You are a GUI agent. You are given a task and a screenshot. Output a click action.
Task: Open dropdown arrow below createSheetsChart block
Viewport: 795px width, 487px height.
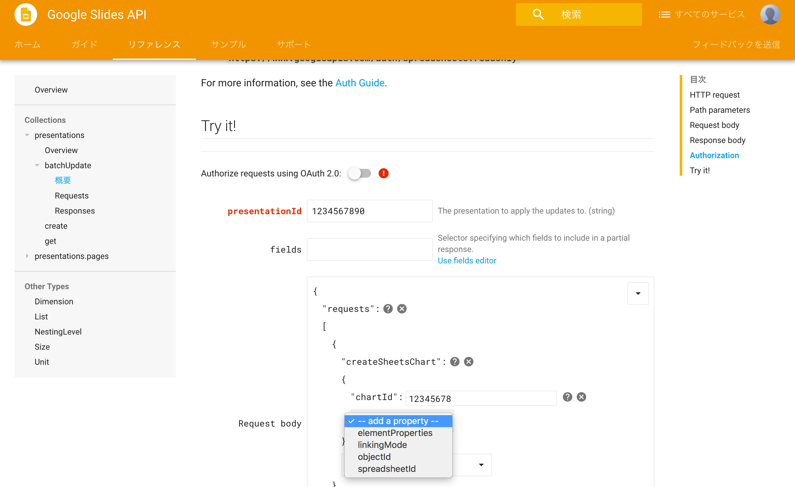click(x=481, y=465)
